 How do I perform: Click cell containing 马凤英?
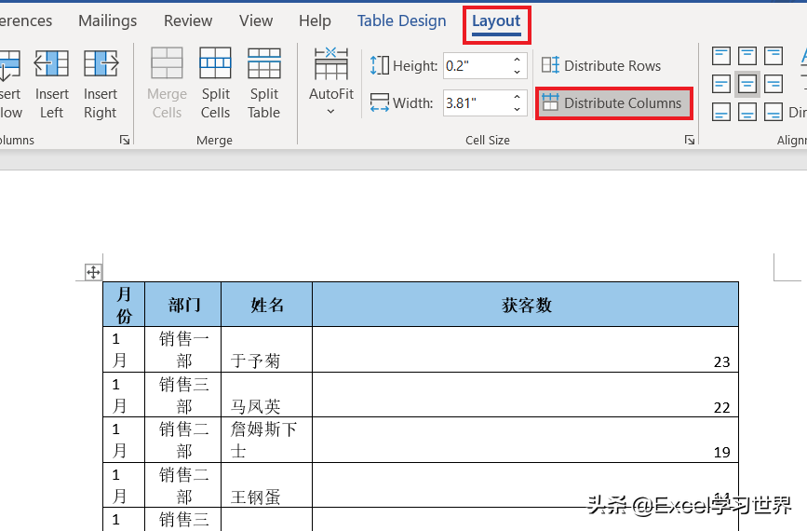pos(266,395)
